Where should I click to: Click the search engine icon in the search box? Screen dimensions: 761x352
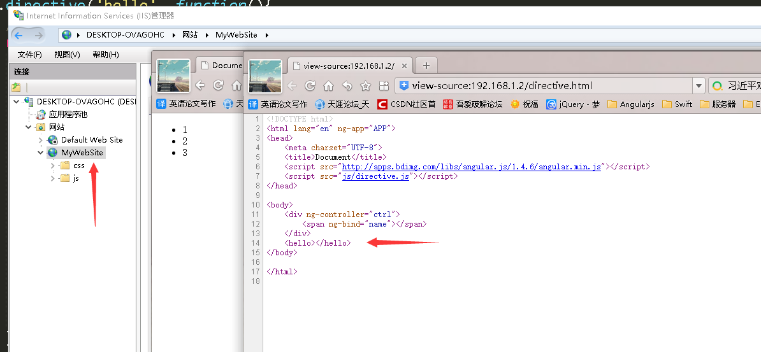click(717, 87)
